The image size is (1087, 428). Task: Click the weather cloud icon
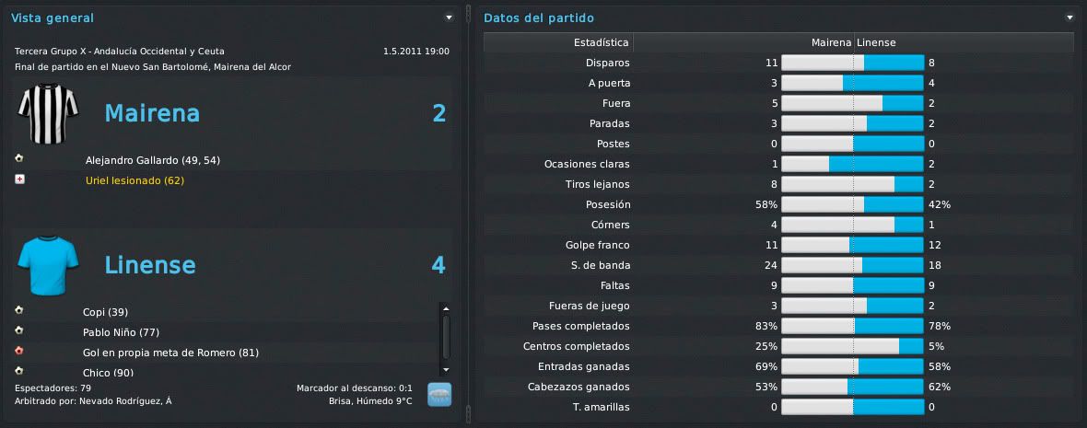(x=438, y=394)
